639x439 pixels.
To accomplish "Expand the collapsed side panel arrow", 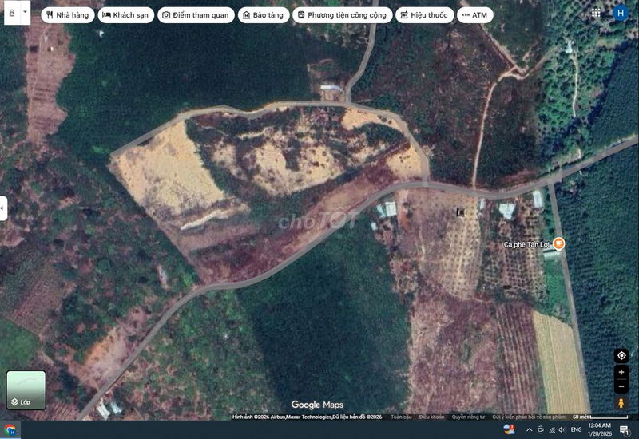I will 3,209.
